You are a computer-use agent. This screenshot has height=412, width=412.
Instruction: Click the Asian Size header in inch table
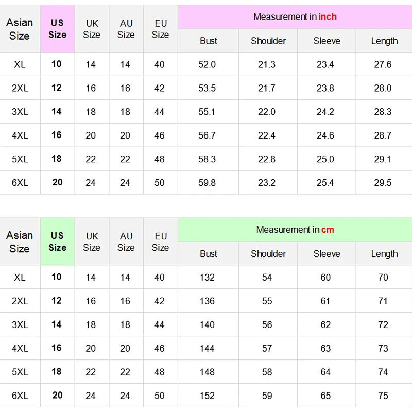pyautogui.click(x=20, y=29)
